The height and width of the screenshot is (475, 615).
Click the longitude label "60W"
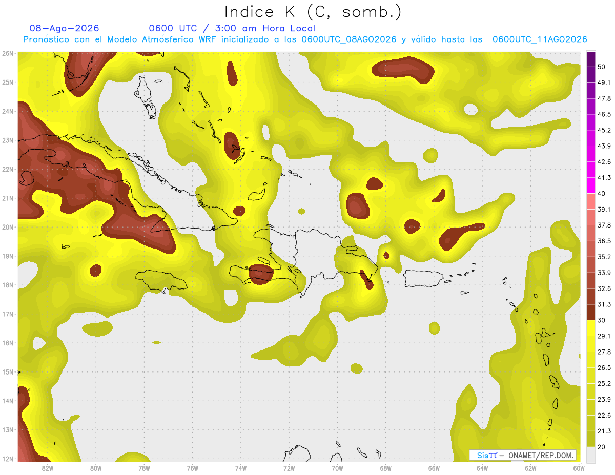(579, 468)
